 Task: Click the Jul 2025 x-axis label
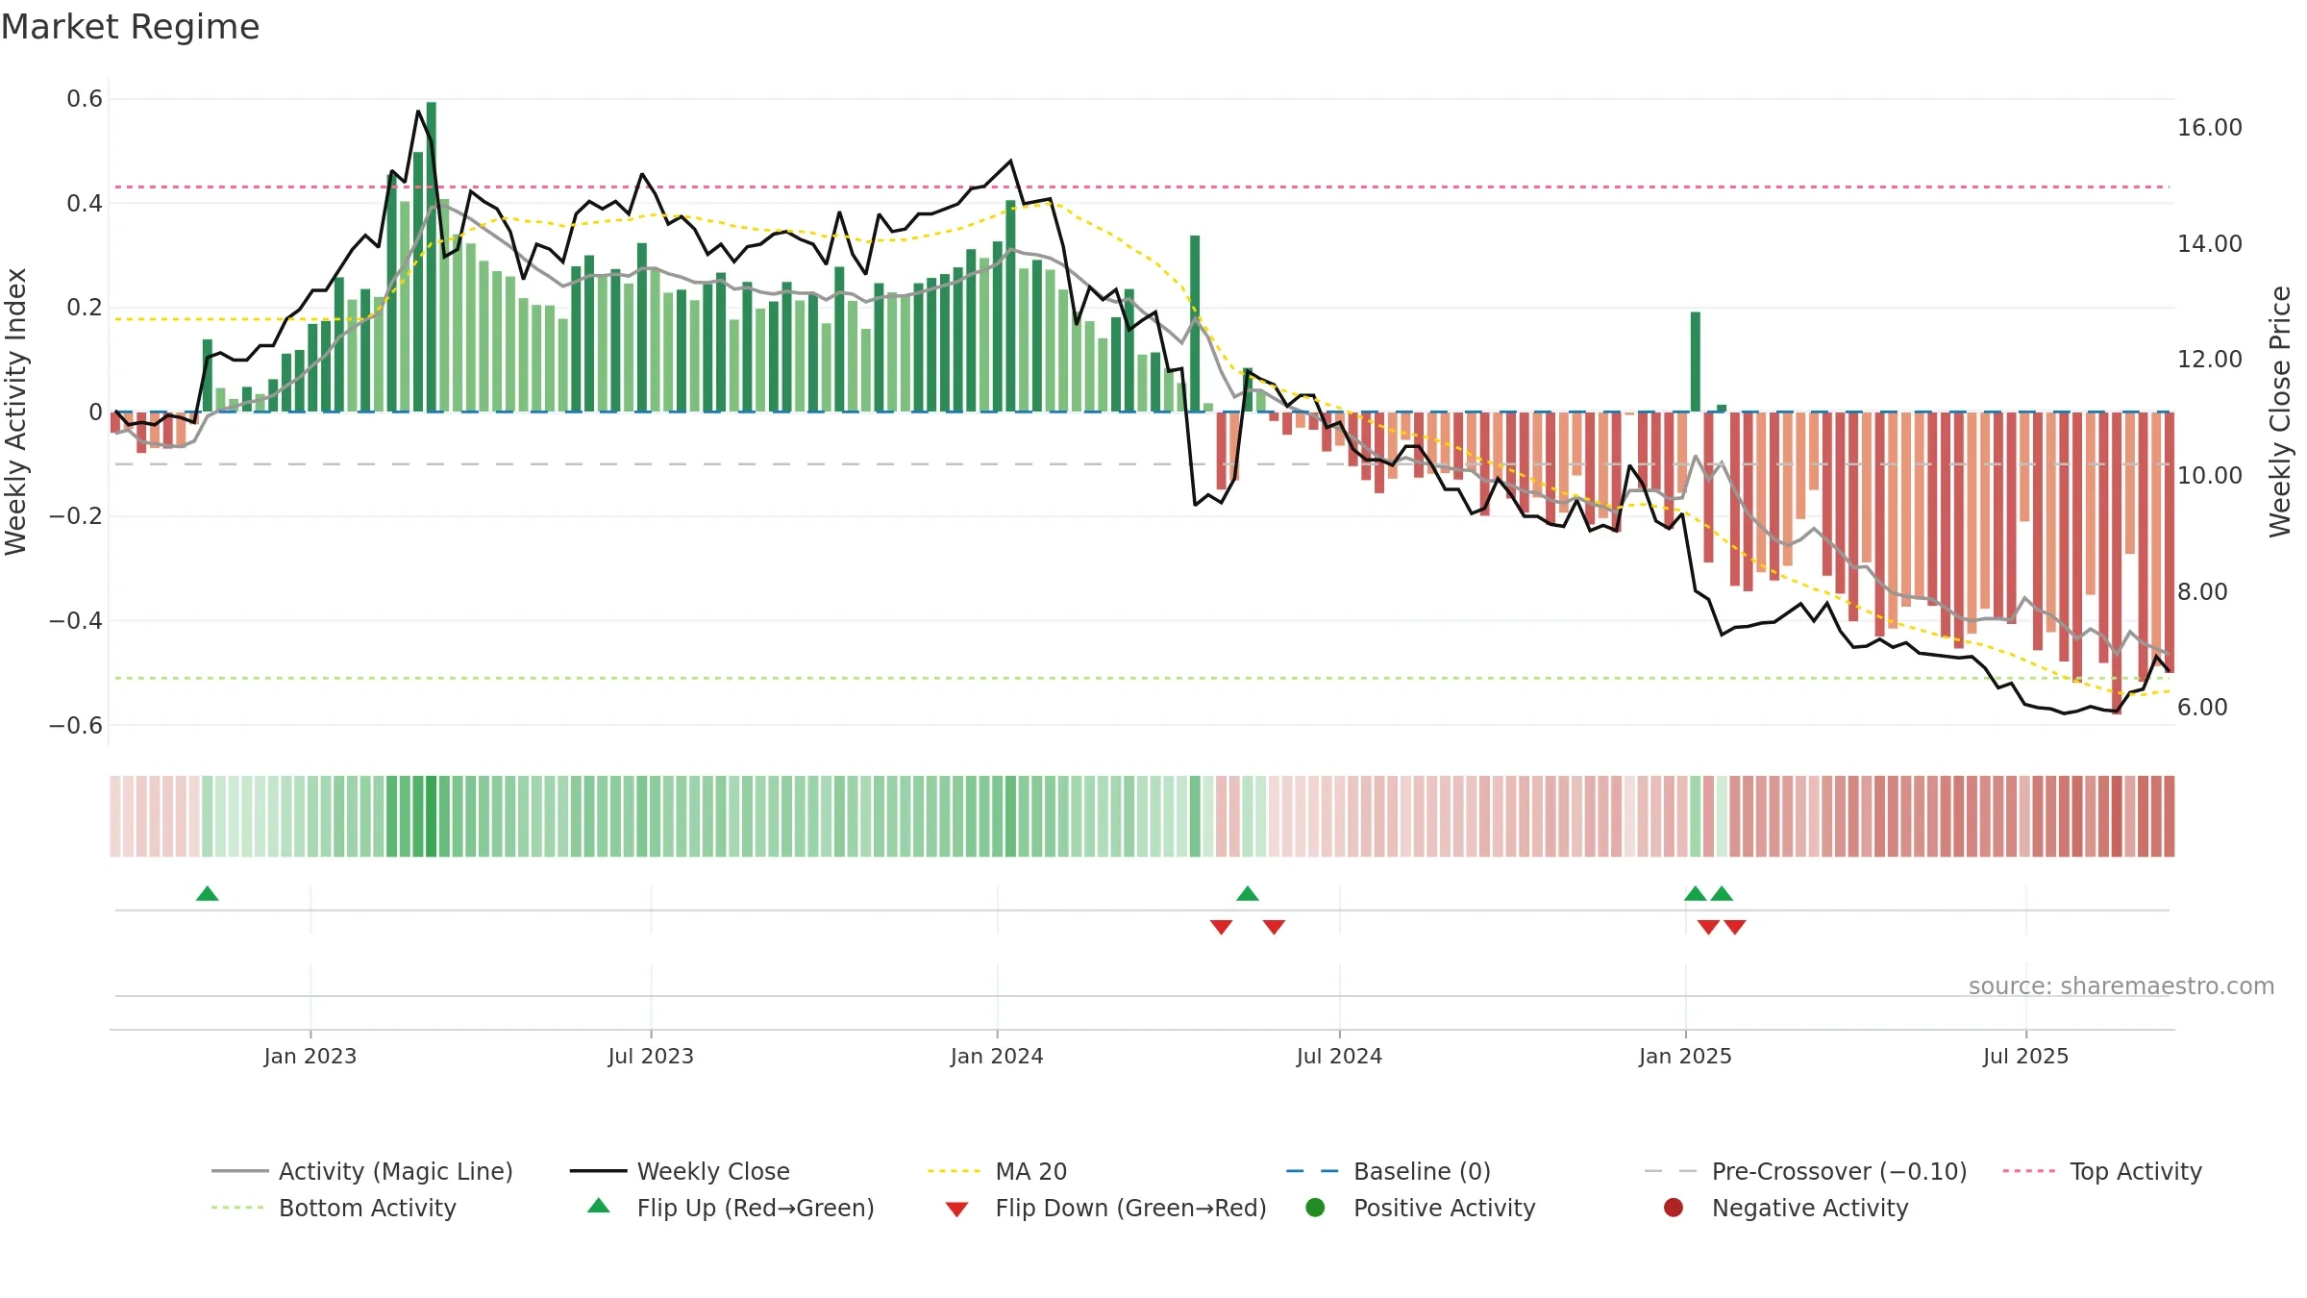(2025, 1057)
